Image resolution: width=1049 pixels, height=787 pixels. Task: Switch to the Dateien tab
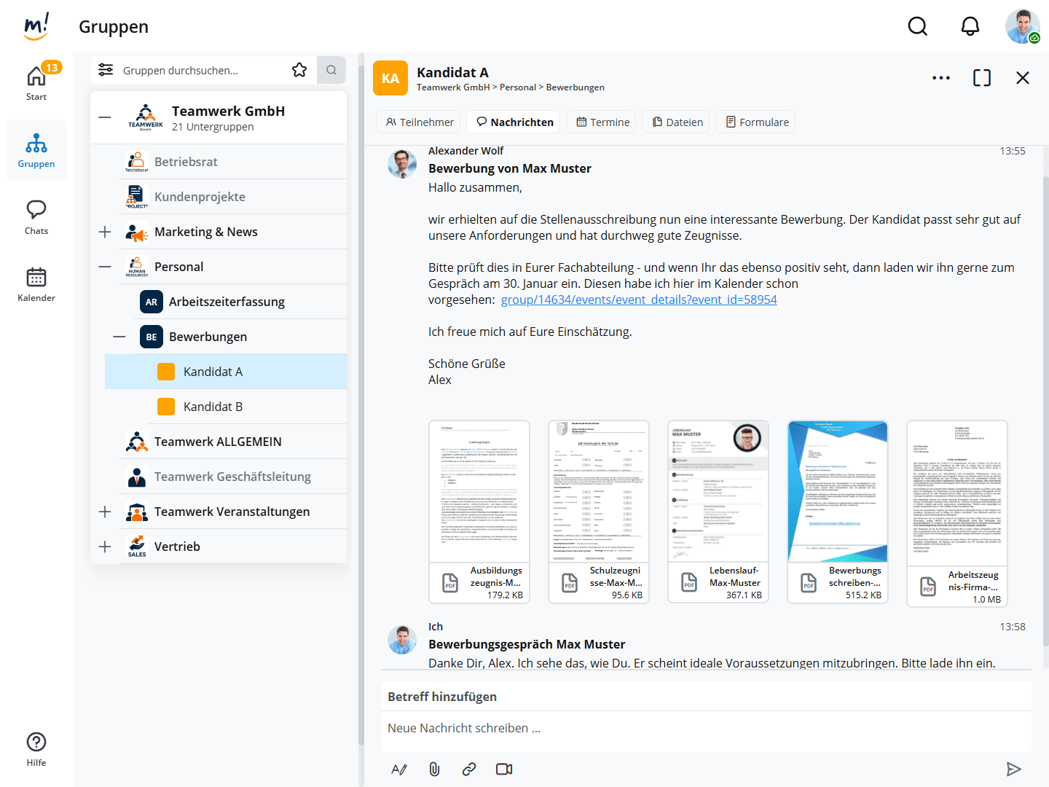(x=677, y=122)
